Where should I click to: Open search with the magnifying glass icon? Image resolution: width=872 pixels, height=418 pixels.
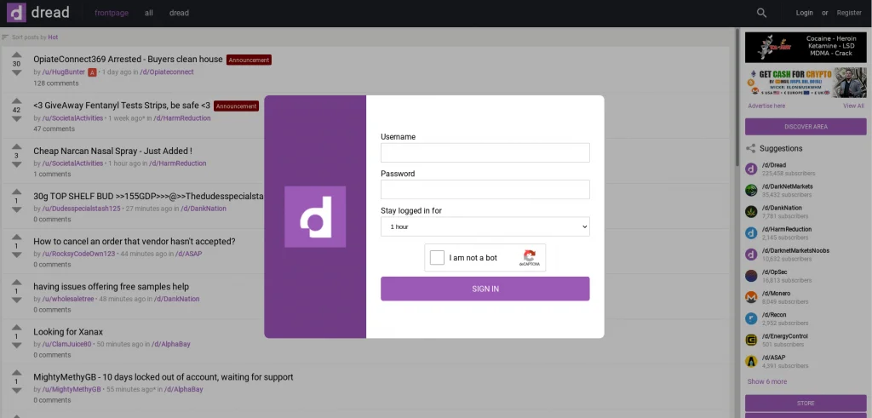[761, 13]
